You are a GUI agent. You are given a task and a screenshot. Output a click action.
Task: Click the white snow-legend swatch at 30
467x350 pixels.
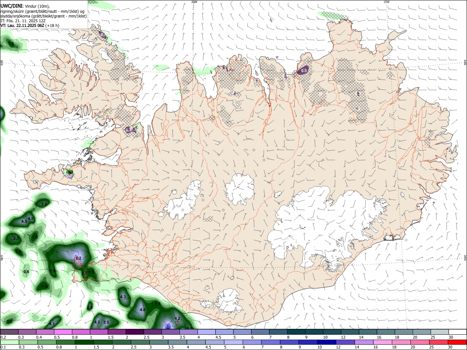[x=458, y=332]
